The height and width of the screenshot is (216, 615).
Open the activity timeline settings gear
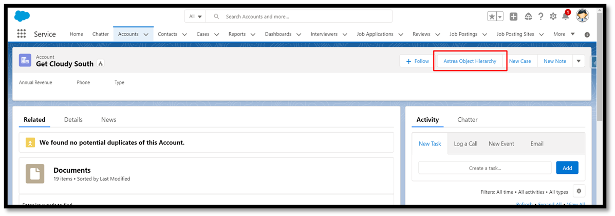coord(579,191)
